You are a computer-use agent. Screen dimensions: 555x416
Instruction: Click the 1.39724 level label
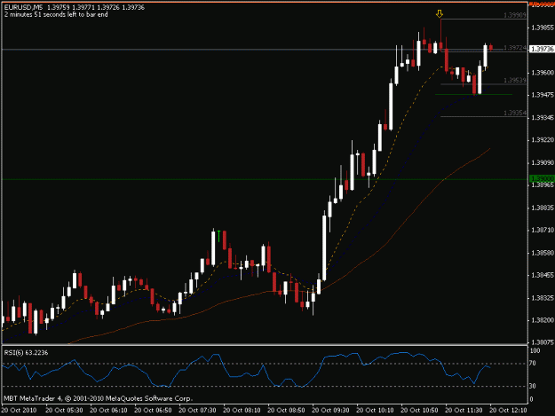515,47
